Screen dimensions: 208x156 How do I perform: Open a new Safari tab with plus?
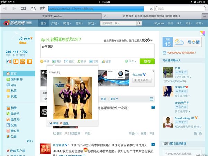tap(205, 16)
